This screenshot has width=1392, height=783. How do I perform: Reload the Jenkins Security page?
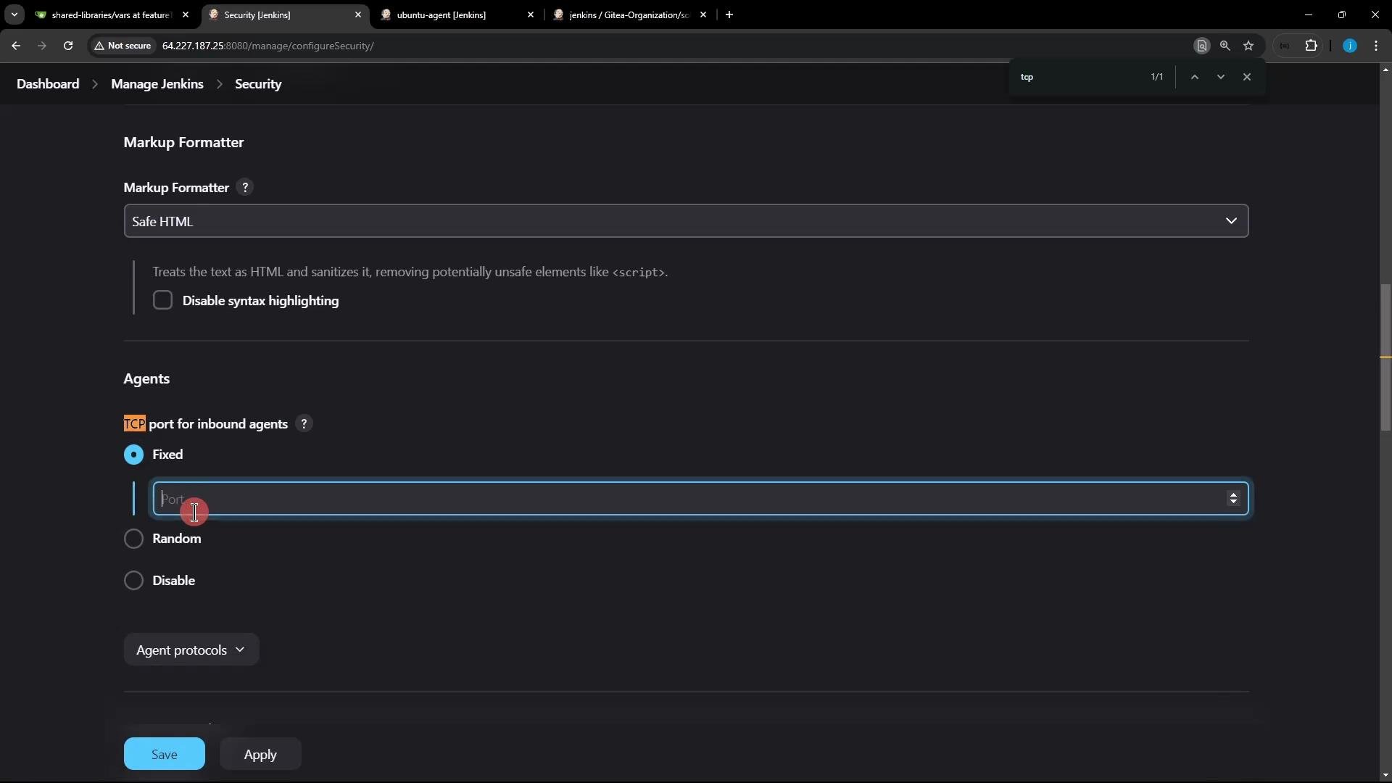point(68,46)
